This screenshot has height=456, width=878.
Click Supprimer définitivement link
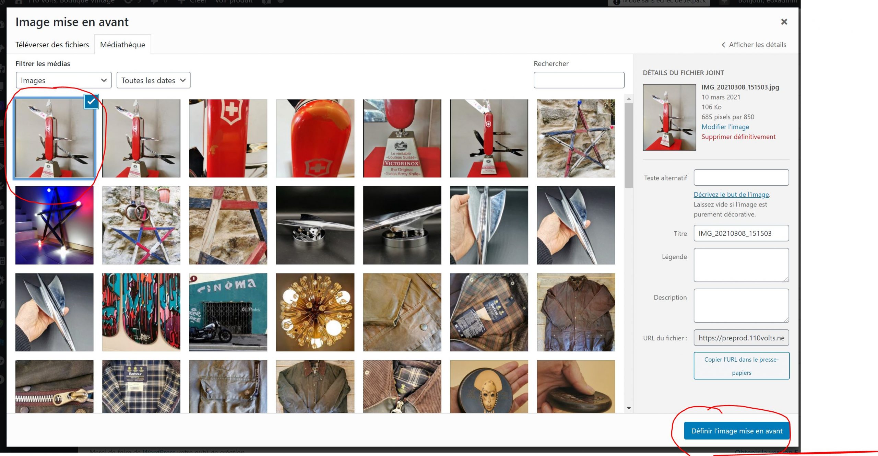point(738,137)
